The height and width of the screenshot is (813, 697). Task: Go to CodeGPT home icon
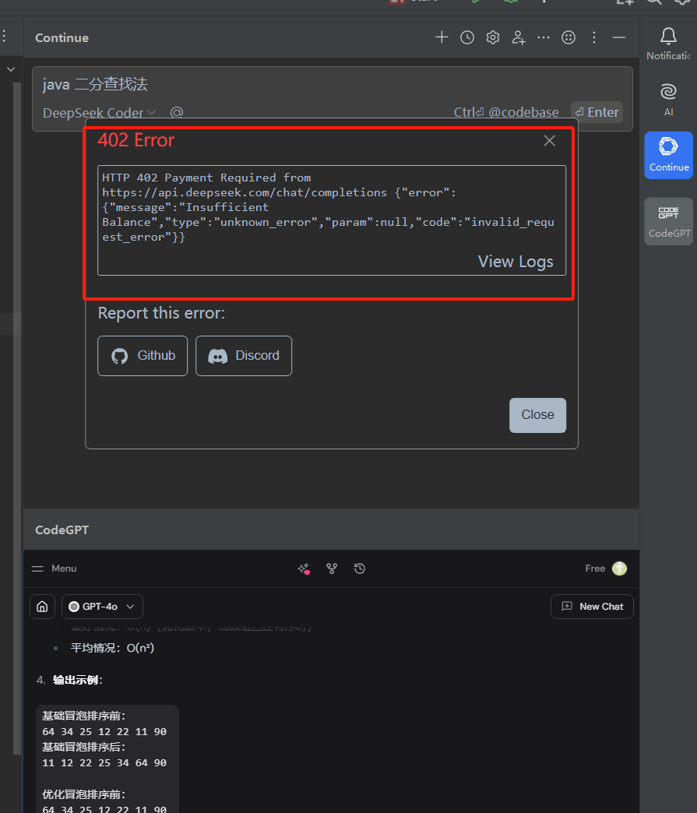pyautogui.click(x=43, y=607)
